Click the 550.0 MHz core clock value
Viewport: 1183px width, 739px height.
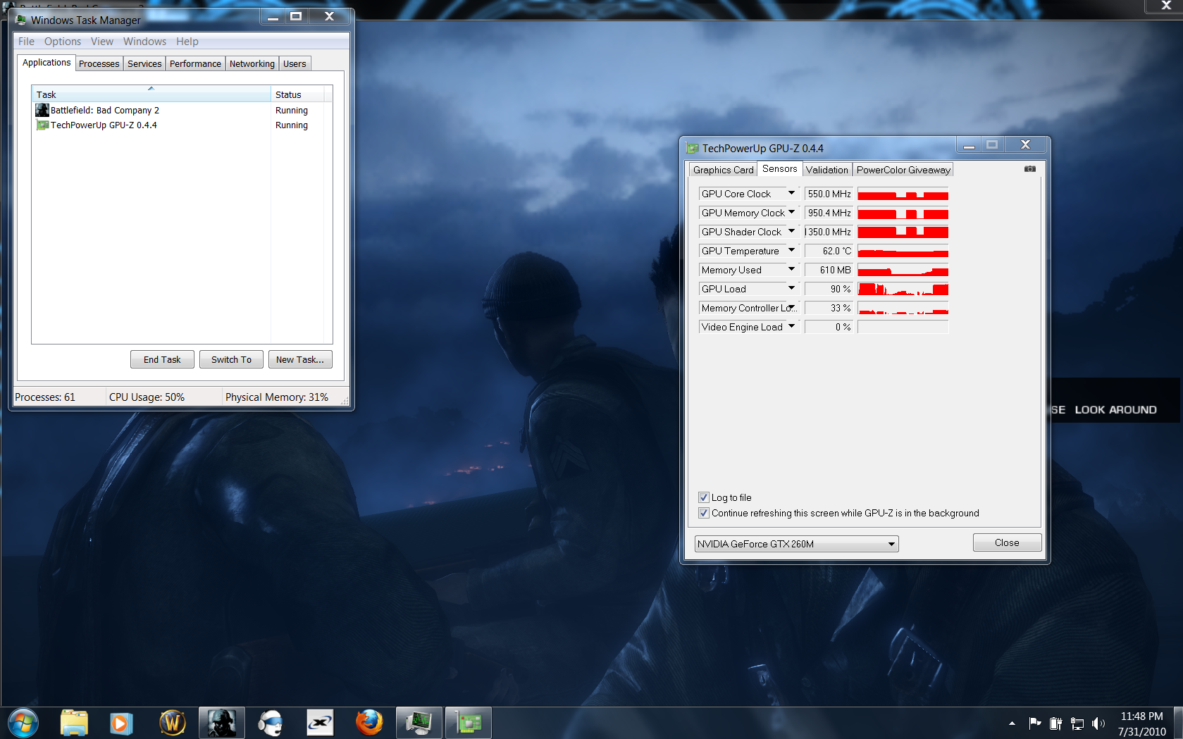click(x=829, y=194)
